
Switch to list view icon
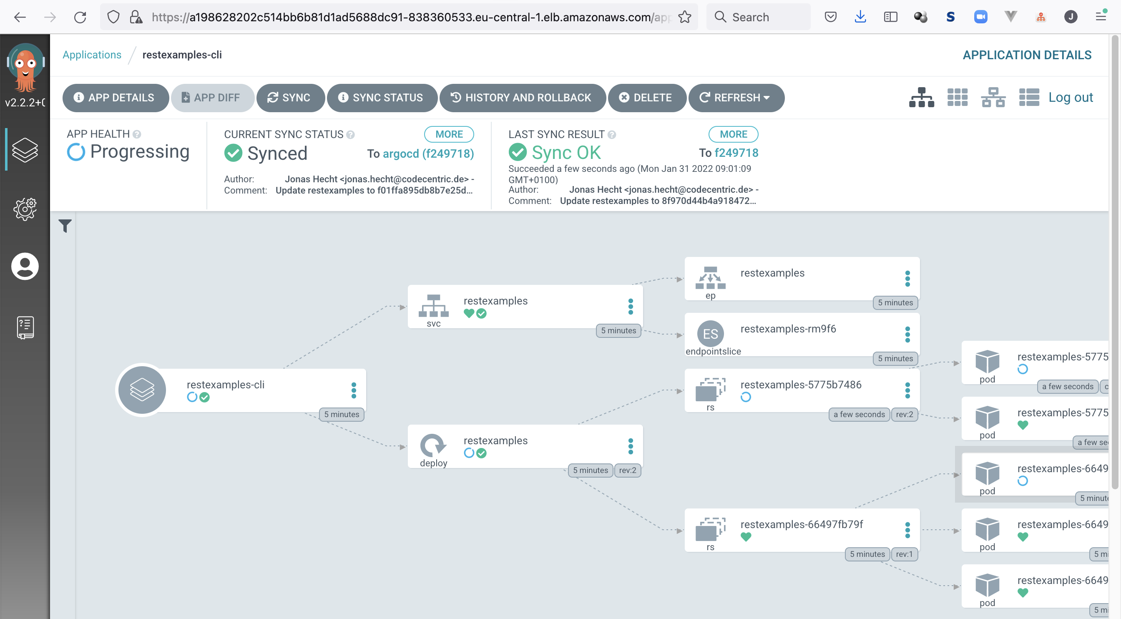click(x=1029, y=97)
